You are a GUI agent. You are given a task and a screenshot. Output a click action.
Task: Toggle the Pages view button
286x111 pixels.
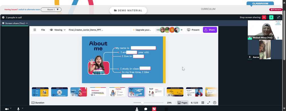click(182, 103)
